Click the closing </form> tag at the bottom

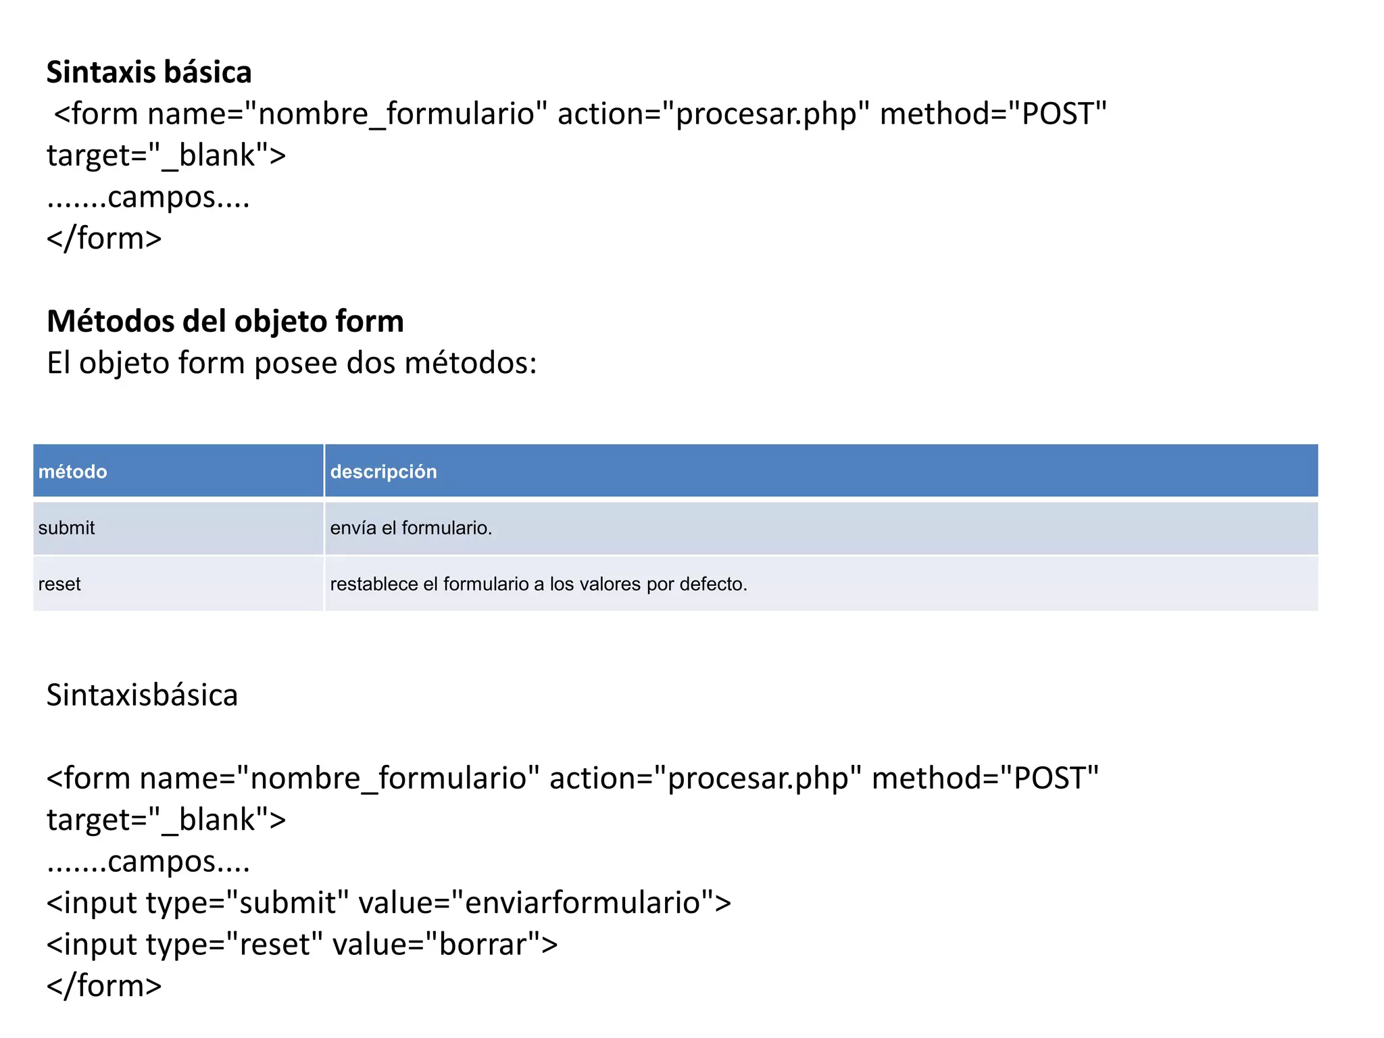click(104, 986)
